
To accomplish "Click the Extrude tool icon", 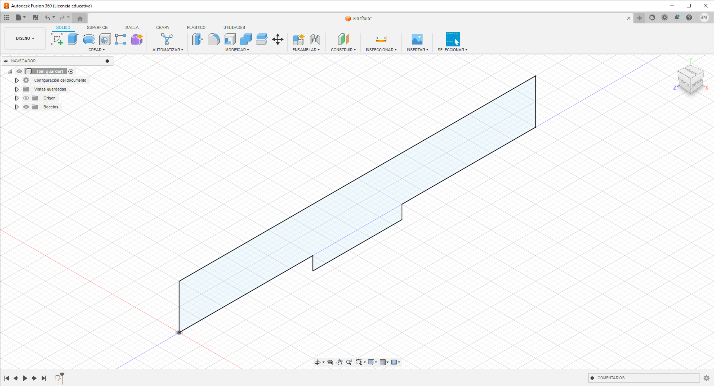I will point(73,39).
